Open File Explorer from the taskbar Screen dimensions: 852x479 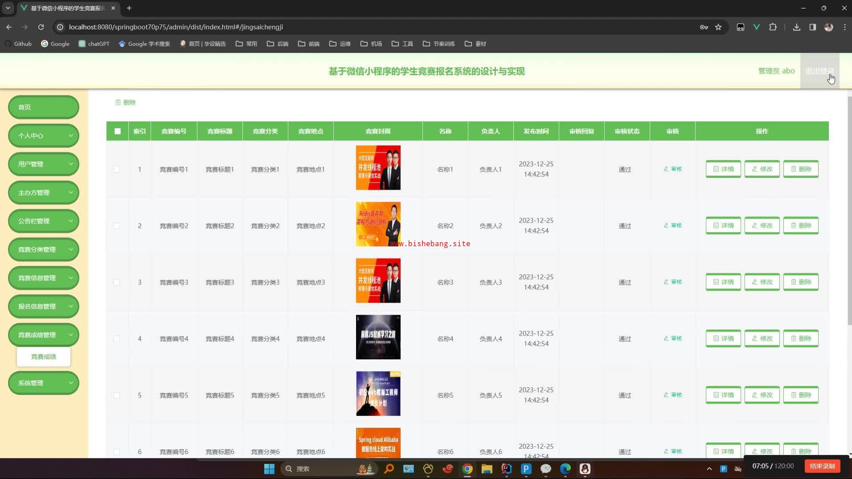coord(487,469)
